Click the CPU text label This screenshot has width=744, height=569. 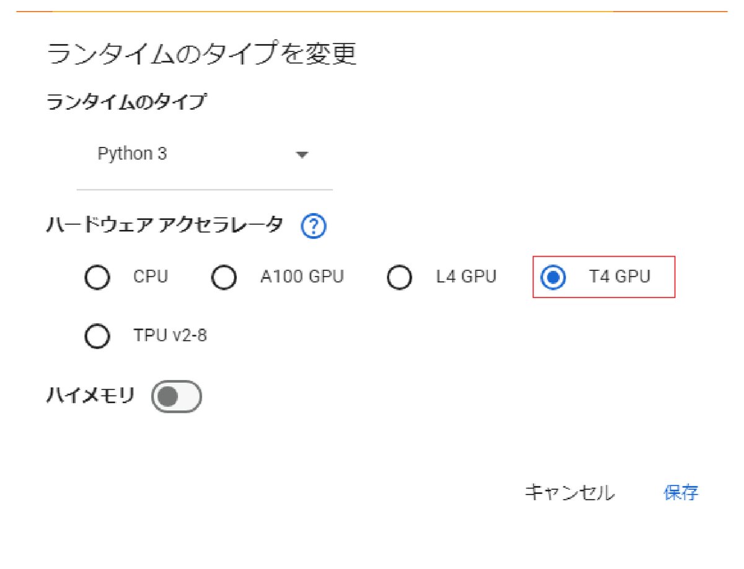pos(151,276)
